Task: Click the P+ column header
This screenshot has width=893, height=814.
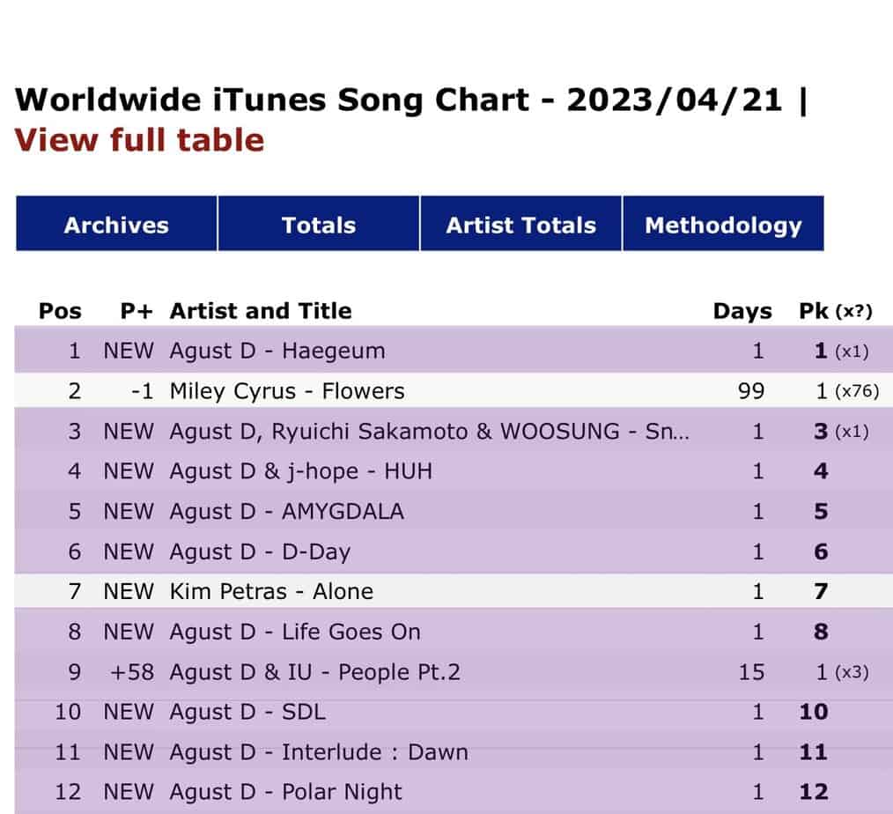Action: tap(136, 311)
